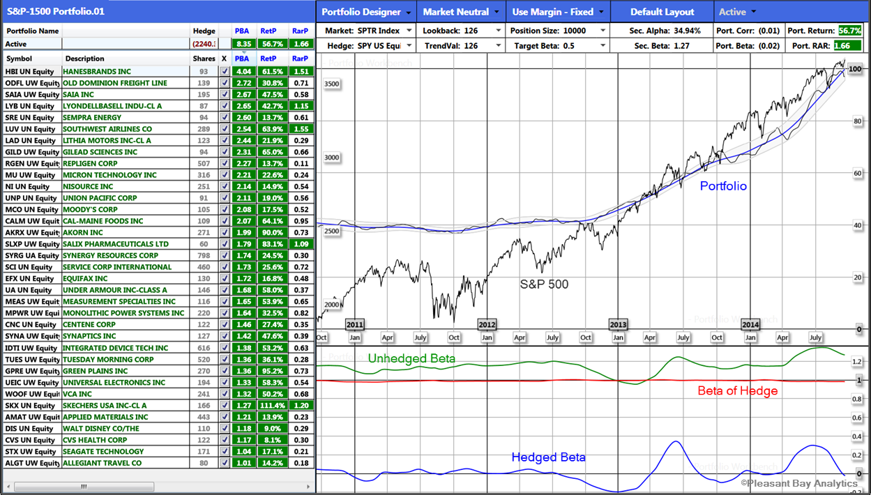
Task: Select the UNION PACIFIC CORP description
Action: tap(126, 198)
